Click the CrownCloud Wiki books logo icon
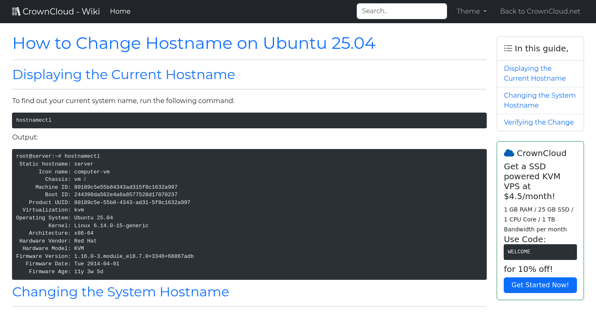 (x=16, y=12)
